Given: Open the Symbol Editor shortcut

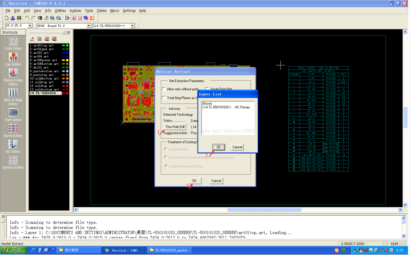Looking at the screenshot, I should (13, 162).
